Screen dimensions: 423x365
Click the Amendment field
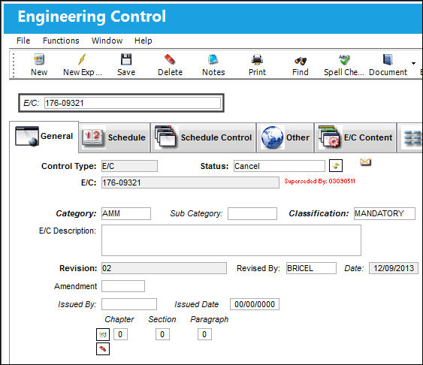coord(123,286)
